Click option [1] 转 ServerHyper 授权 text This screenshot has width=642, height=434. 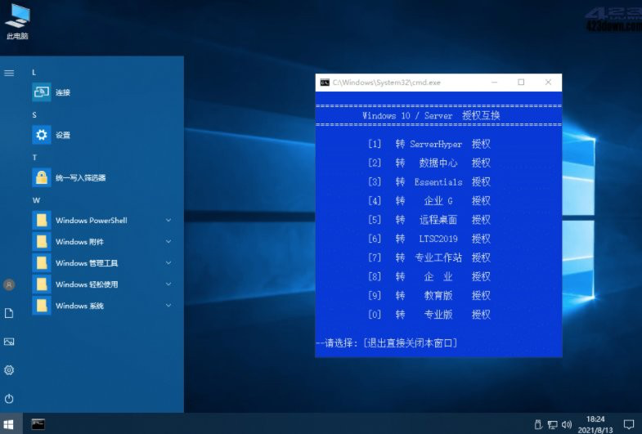click(429, 144)
